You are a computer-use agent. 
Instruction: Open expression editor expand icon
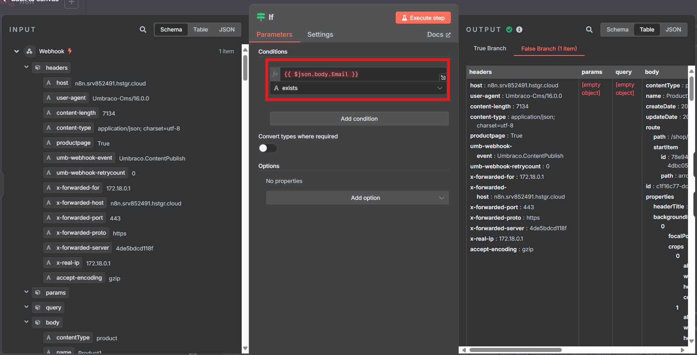443,77
